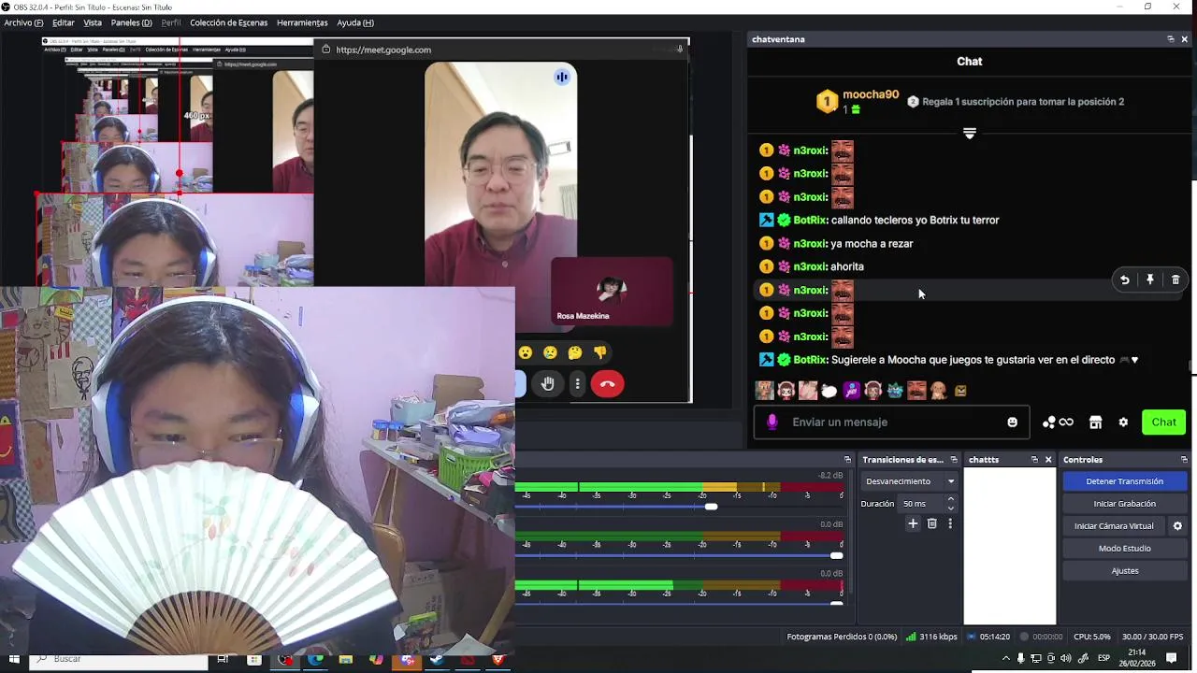Delete transition with trash icon
The image size is (1197, 673).
(x=931, y=523)
